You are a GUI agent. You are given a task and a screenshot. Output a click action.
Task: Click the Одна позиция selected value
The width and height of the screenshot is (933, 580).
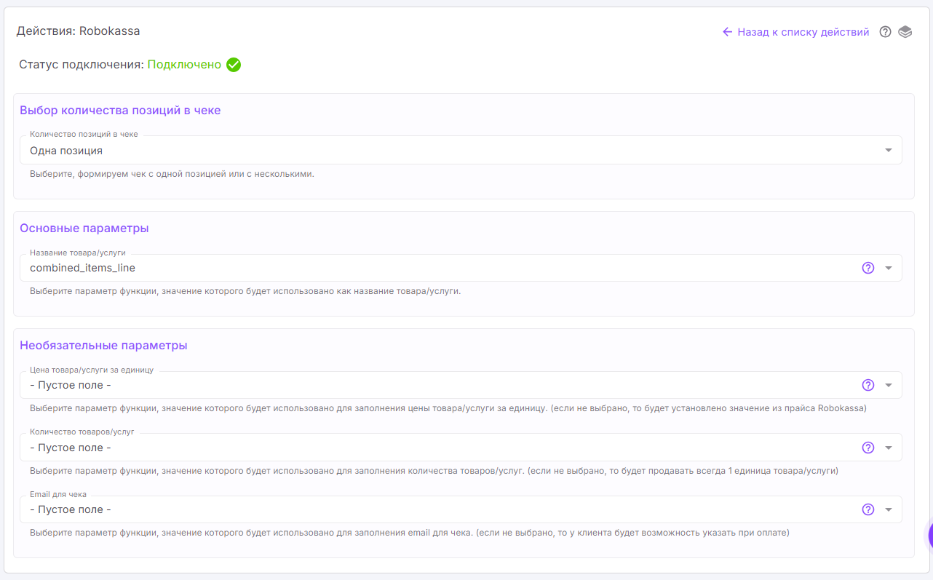(x=66, y=151)
